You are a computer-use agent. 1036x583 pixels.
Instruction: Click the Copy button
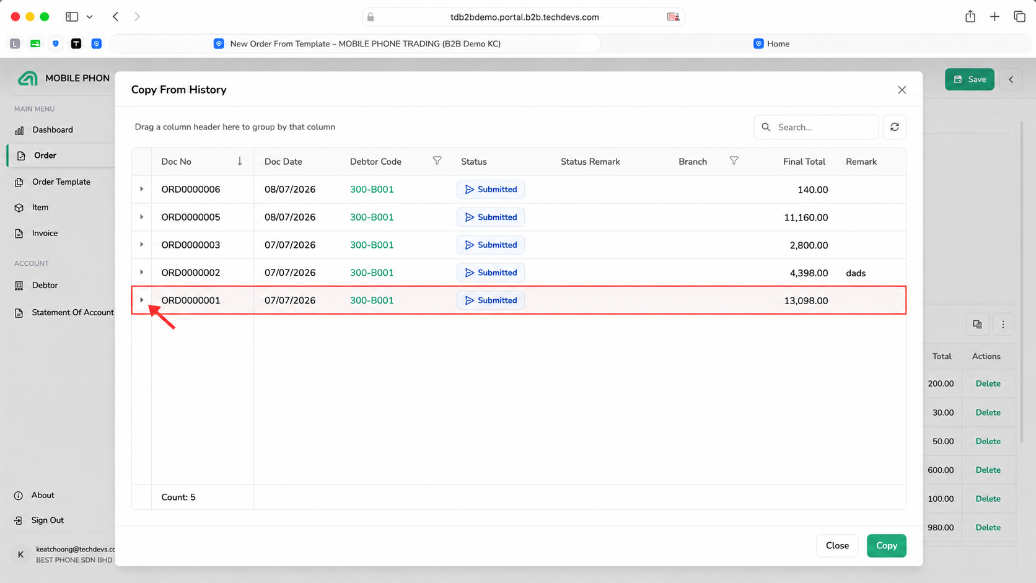click(886, 545)
